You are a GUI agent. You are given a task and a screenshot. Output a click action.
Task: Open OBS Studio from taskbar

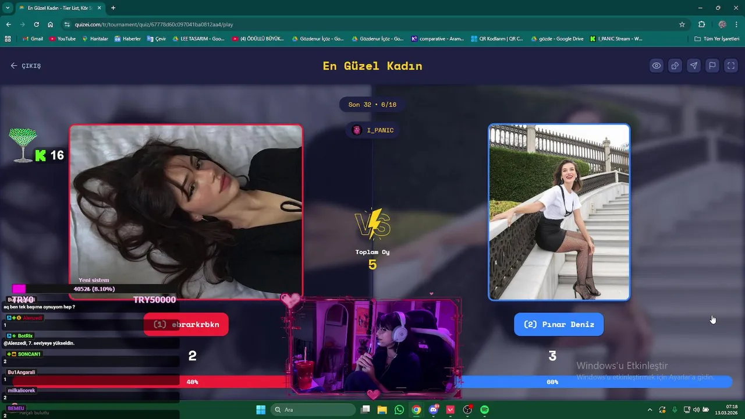[x=467, y=410]
